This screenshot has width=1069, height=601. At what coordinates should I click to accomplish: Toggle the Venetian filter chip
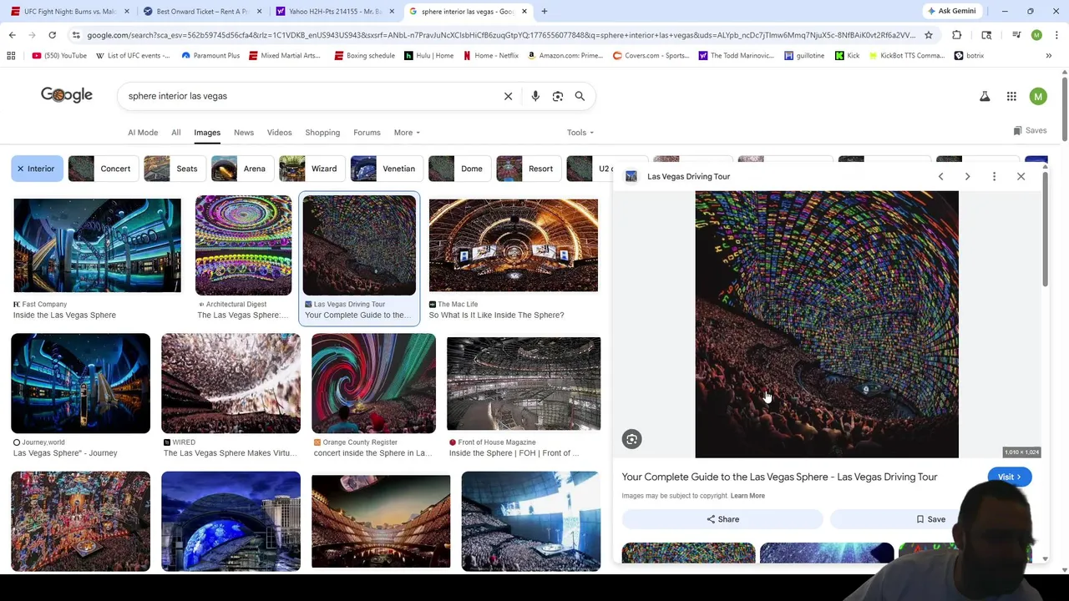[386, 169]
